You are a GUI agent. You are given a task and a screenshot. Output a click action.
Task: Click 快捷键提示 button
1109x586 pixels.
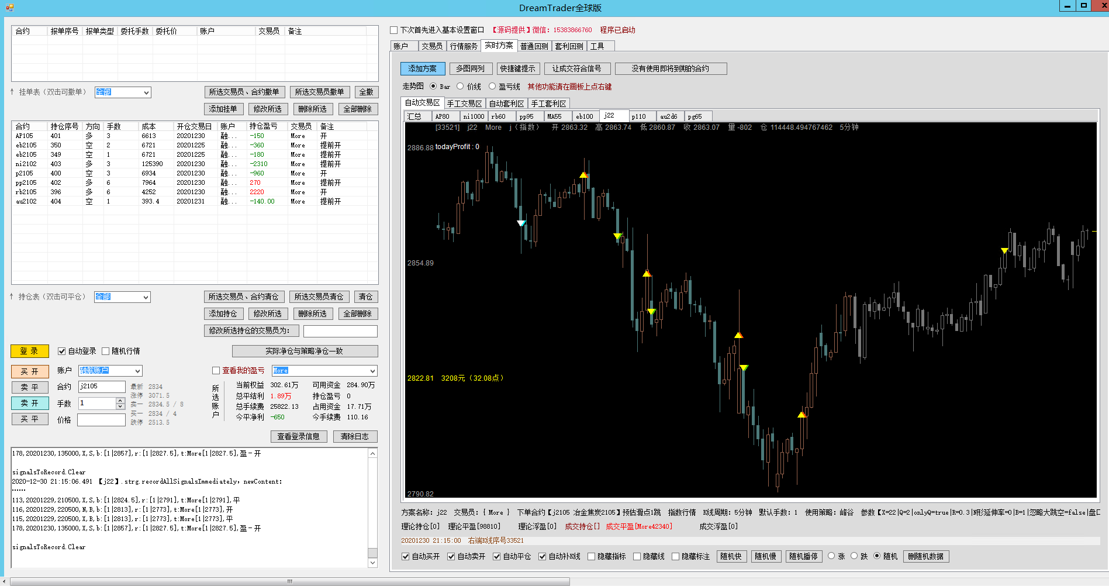click(518, 68)
